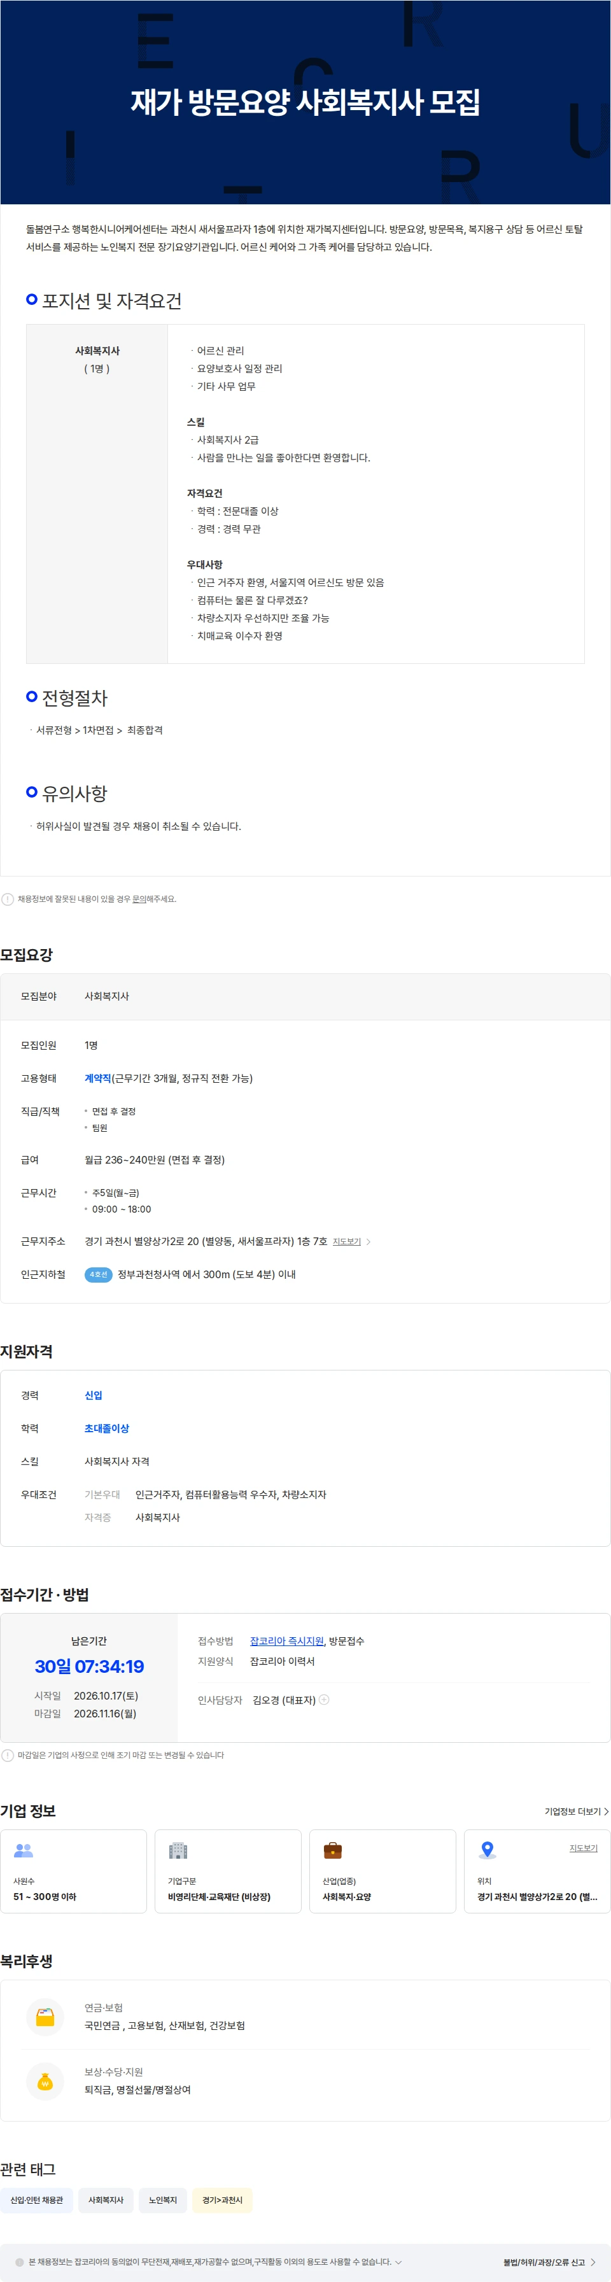Click the 문의 link in the notice
Screen dimensions: 611x2282
[x=139, y=899]
